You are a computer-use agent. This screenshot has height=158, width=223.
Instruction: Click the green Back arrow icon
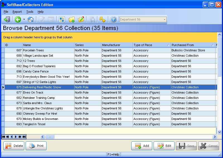pos(18,19)
